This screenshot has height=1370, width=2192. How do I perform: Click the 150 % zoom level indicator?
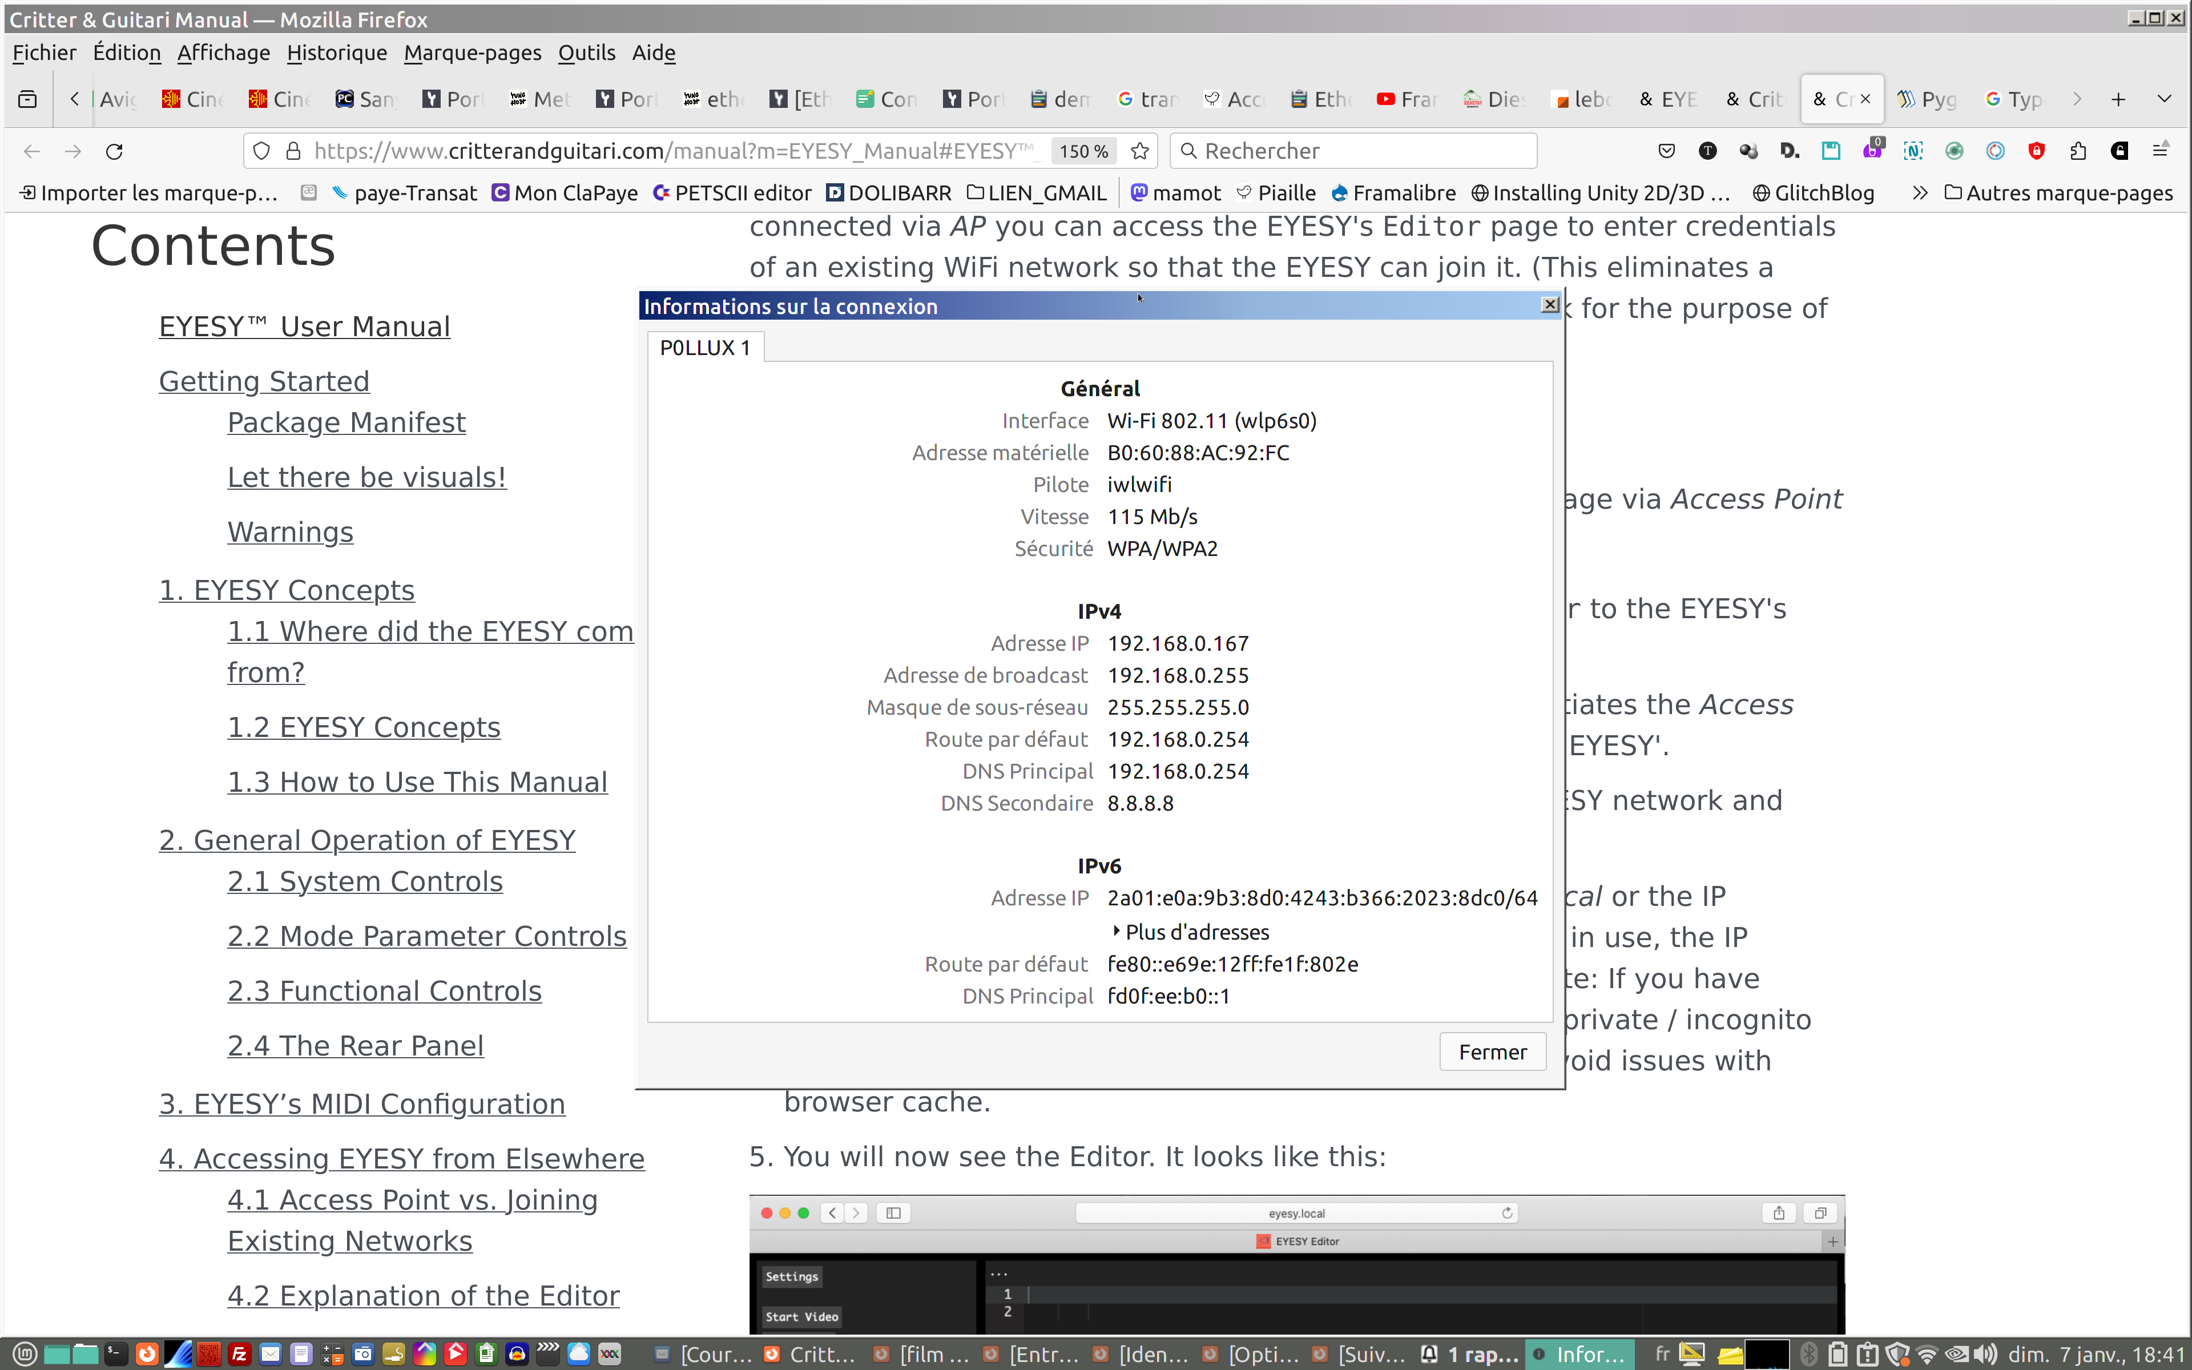[1083, 151]
